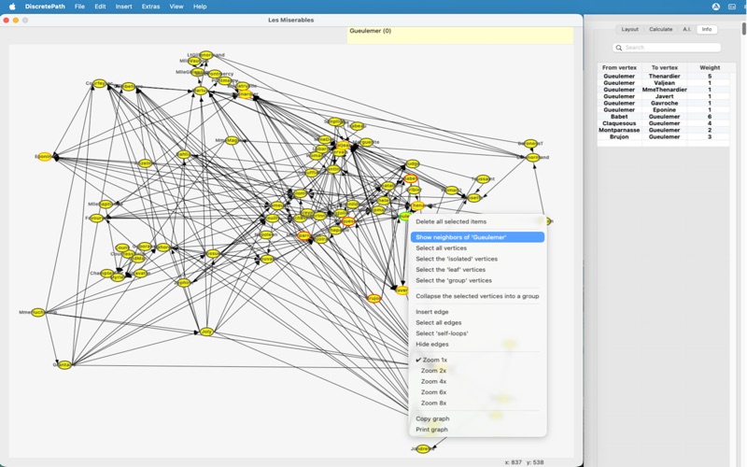Open the View menu

click(176, 7)
